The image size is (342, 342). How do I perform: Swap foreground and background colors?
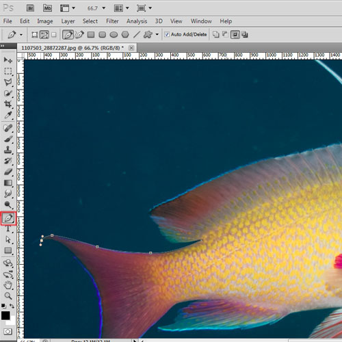tap(12, 306)
